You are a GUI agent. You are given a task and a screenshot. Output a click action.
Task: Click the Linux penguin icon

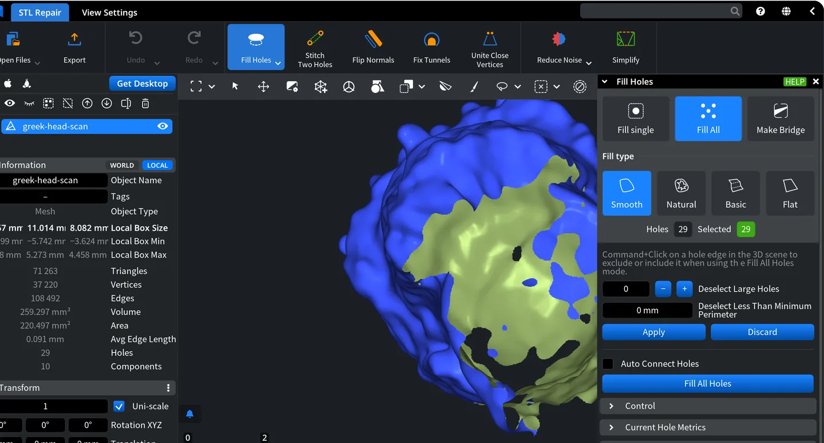pyautogui.click(x=27, y=84)
